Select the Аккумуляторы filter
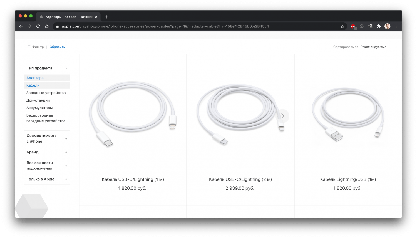The height and width of the screenshot is (238, 417). [39, 108]
